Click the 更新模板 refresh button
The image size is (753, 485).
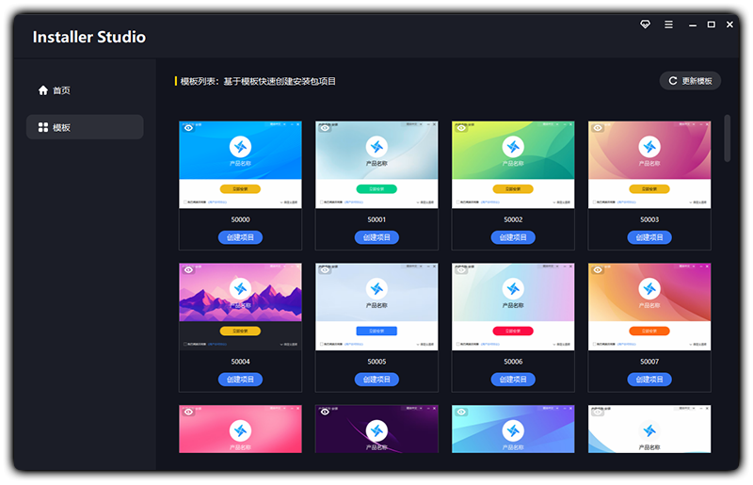coord(690,81)
